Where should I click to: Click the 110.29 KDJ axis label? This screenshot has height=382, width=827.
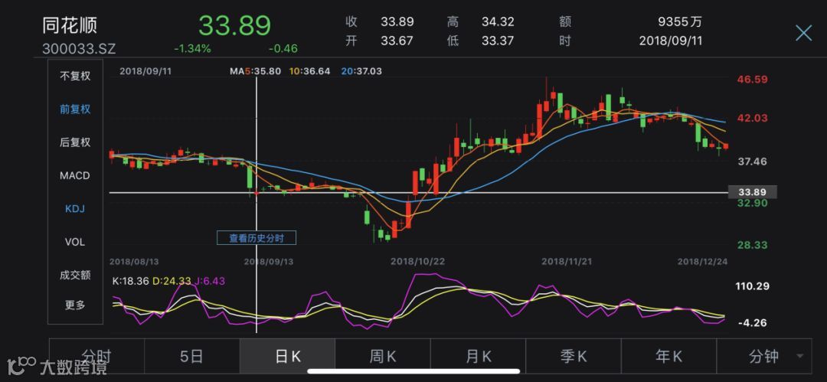click(752, 286)
